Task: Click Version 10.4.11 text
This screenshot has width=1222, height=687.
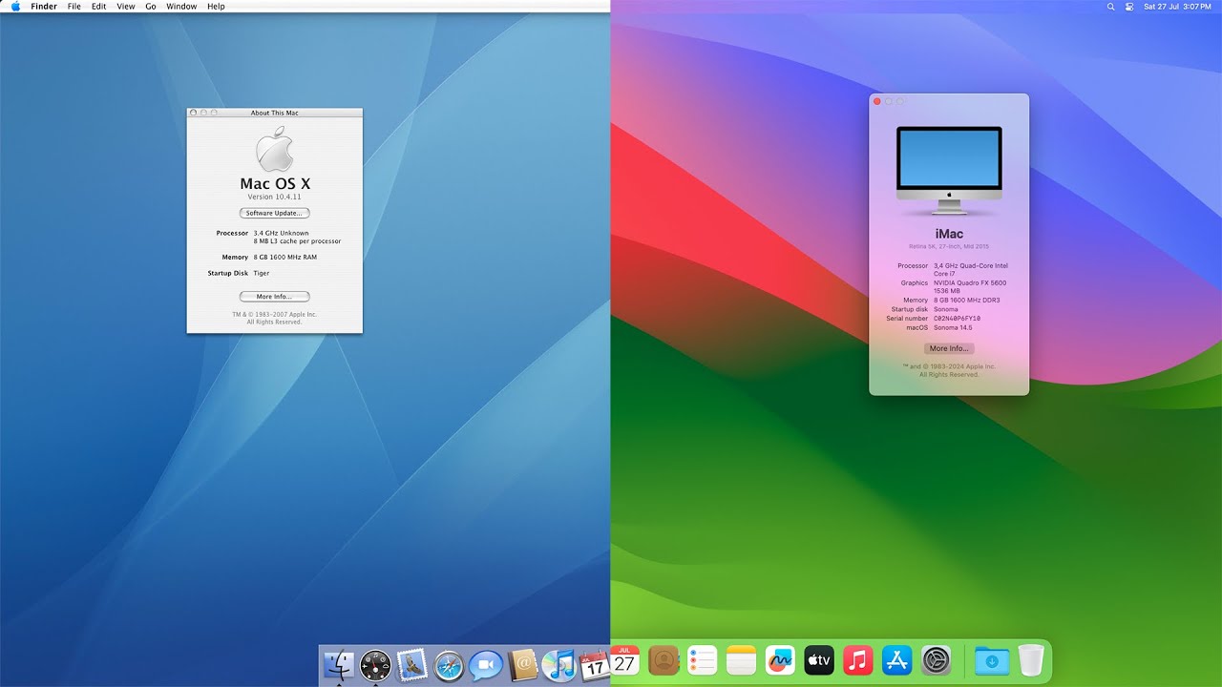Action: coord(275,197)
